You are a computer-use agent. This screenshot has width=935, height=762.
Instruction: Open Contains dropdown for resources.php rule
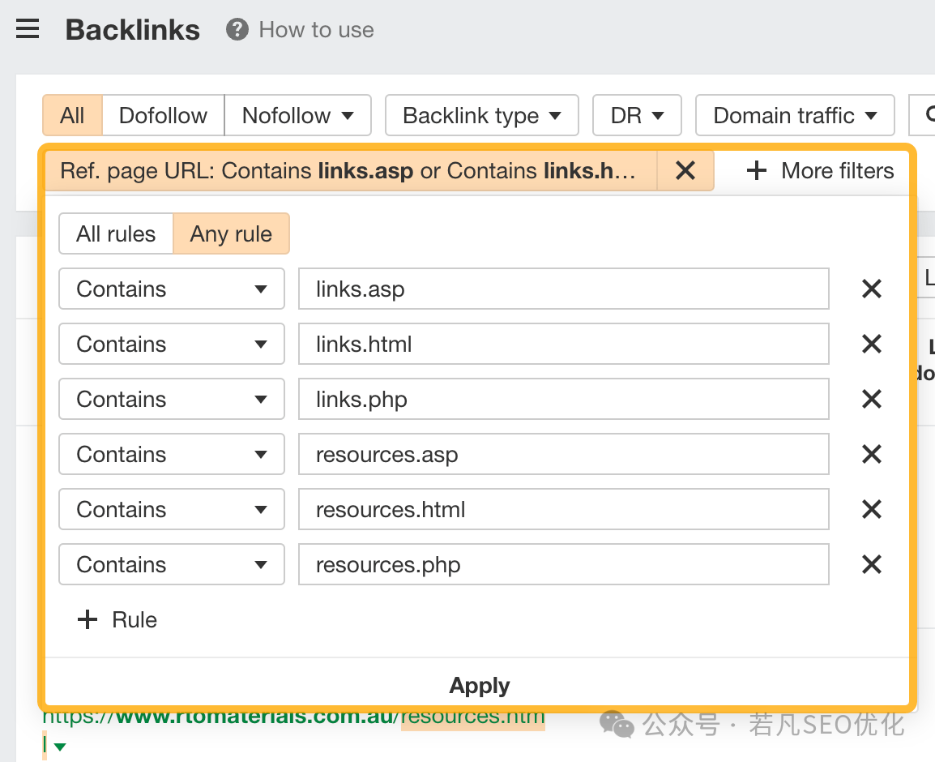pos(172,564)
